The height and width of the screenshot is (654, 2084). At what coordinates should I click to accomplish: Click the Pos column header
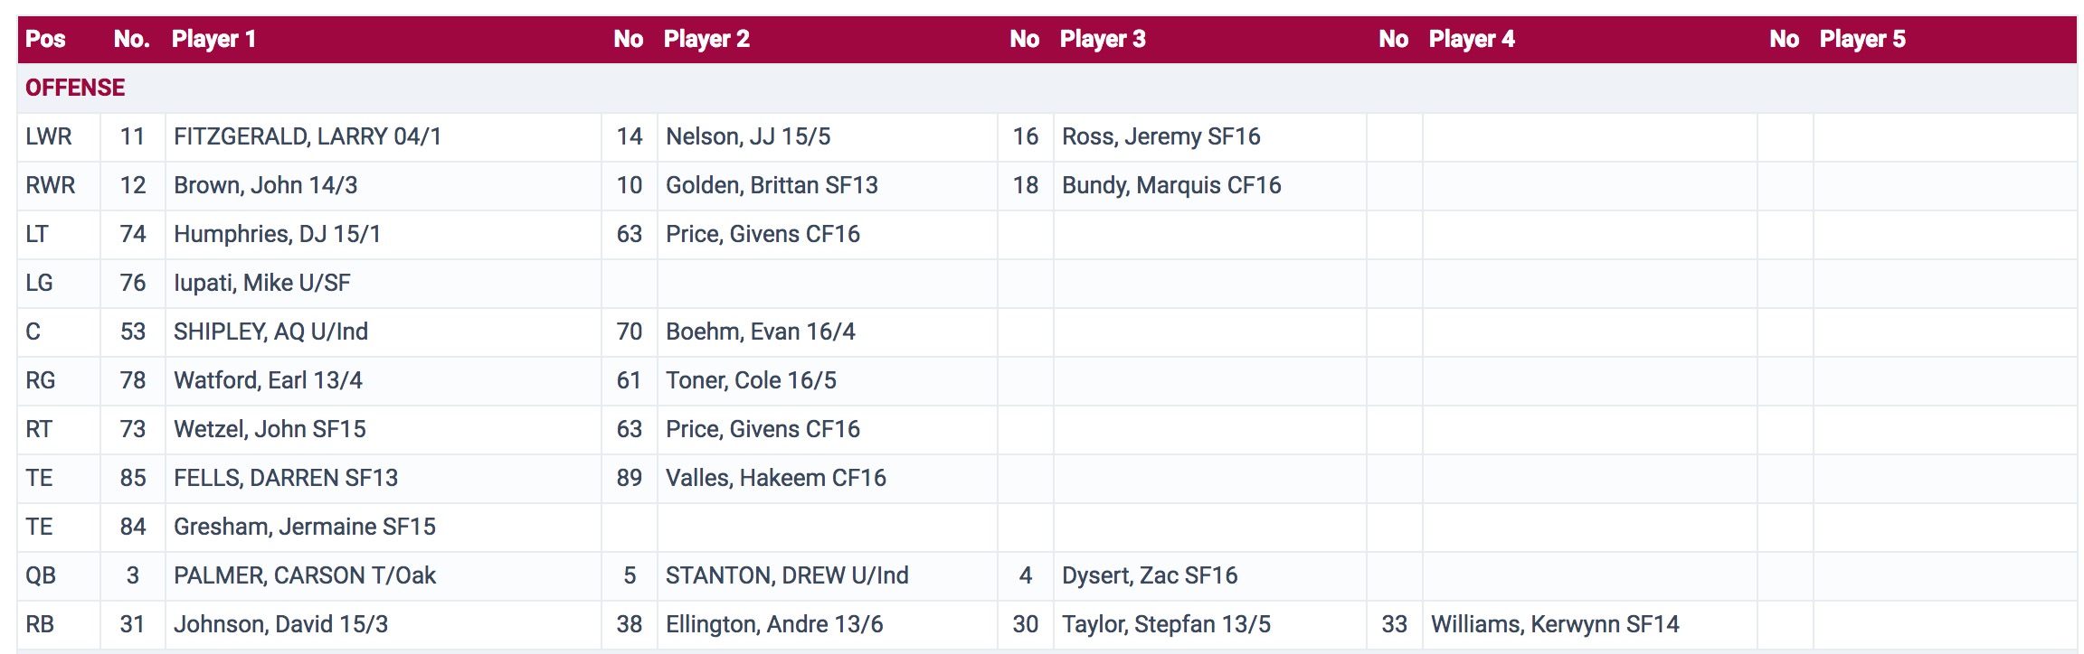pos(45,39)
